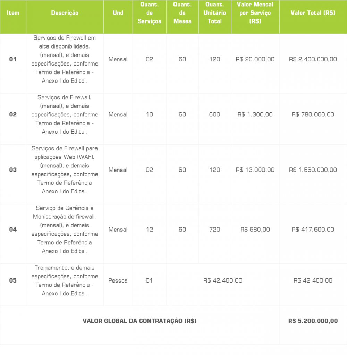Screen dimensions: 347x355
Task: Click the Und column header
Action: pyautogui.click(x=118, y=13)
